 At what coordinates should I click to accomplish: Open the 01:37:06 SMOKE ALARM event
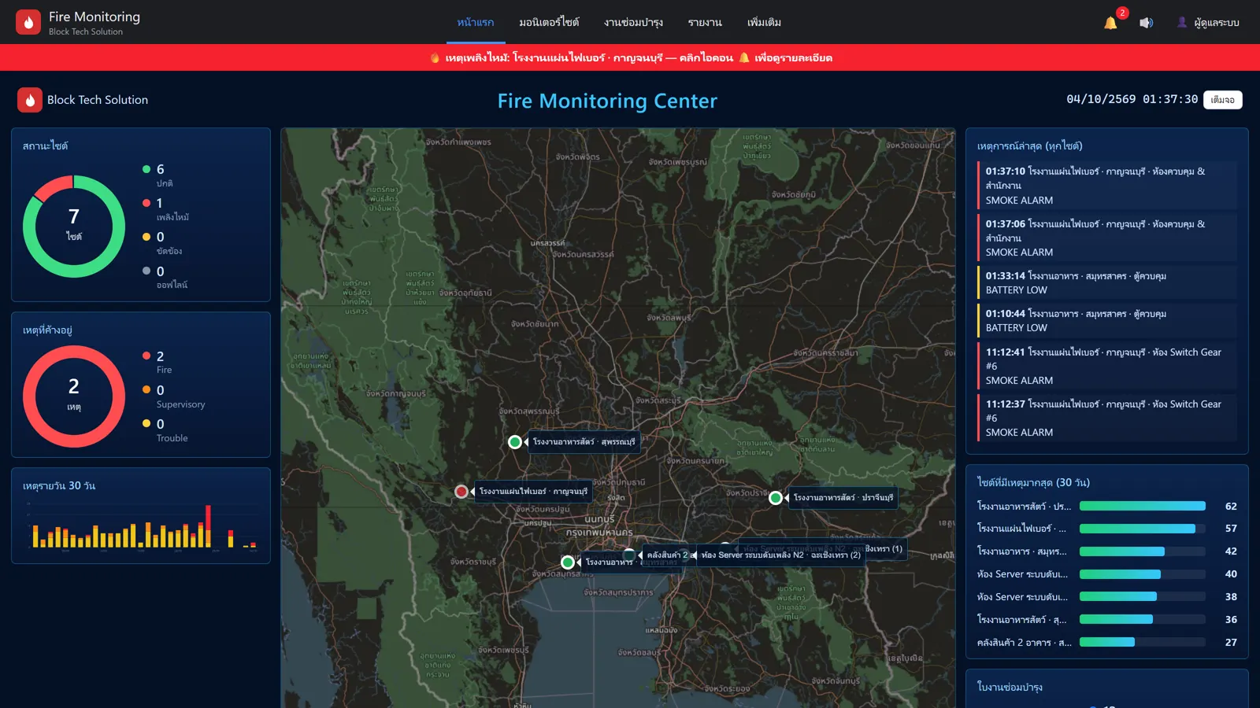pyautogui.click(x=1107, y=238)
